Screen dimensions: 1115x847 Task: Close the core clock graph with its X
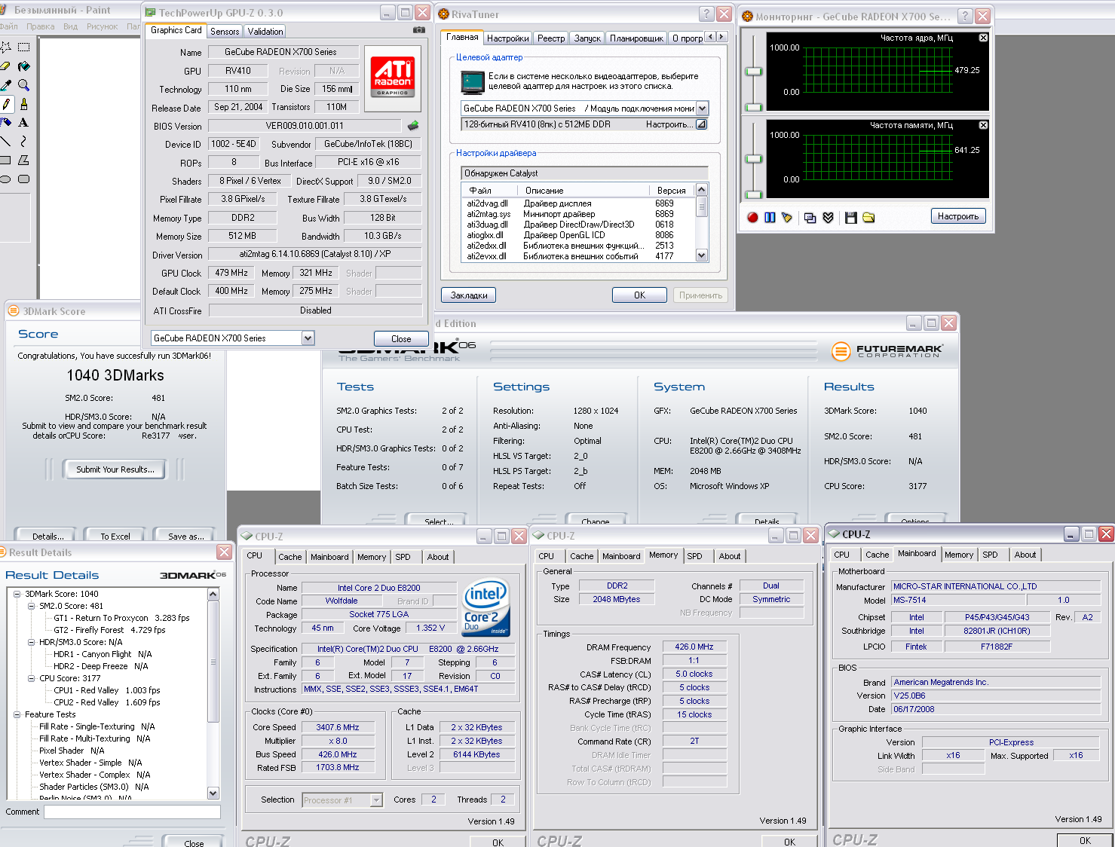point(983,38)
